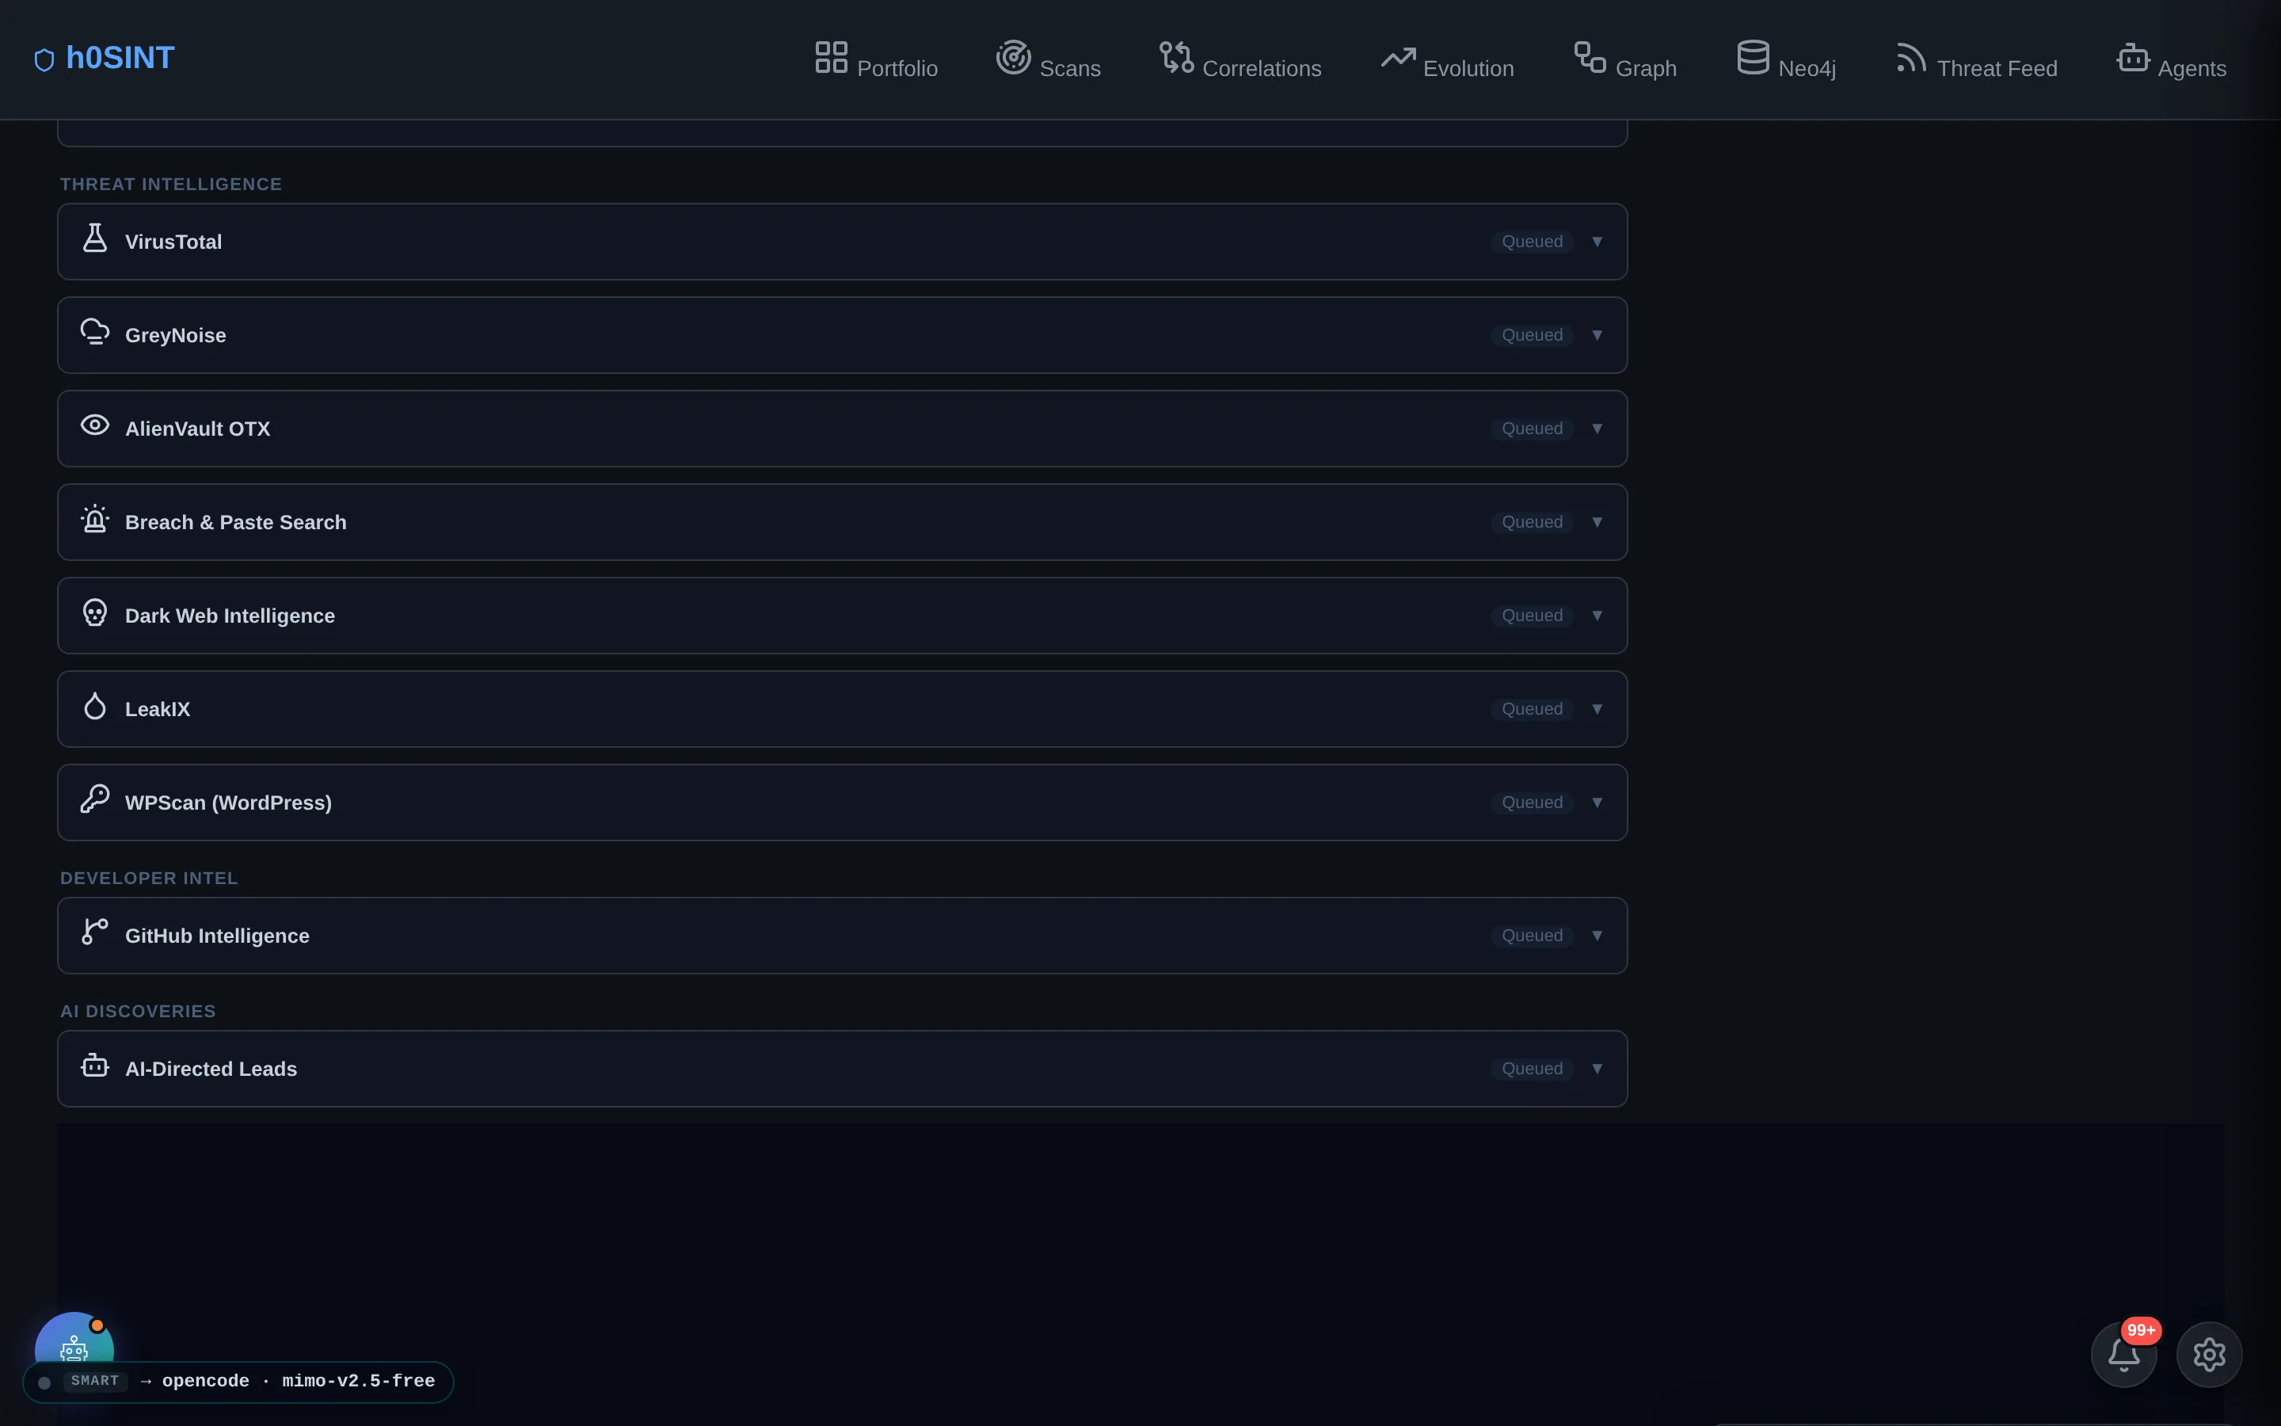Expand the AI-Directed Leads arrow
This screenshot has width=2281, height=1426.
pyautogui.click(x=1597, y=1068)
